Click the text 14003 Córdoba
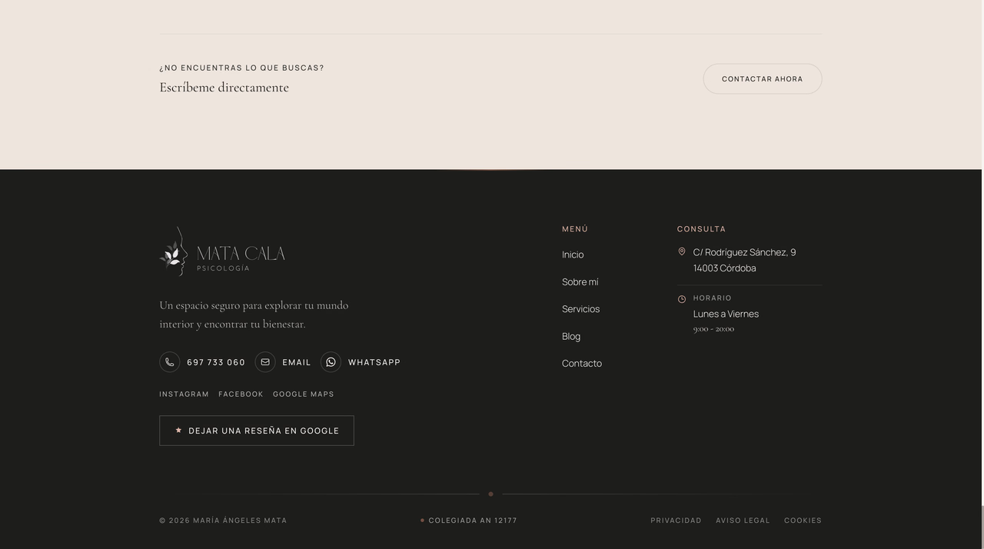Image resolution: width=984 pixels, height=549 pixels. click(724, 268)
